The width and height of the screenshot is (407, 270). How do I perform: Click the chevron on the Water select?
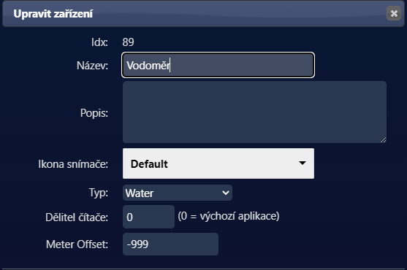[226, 193]
